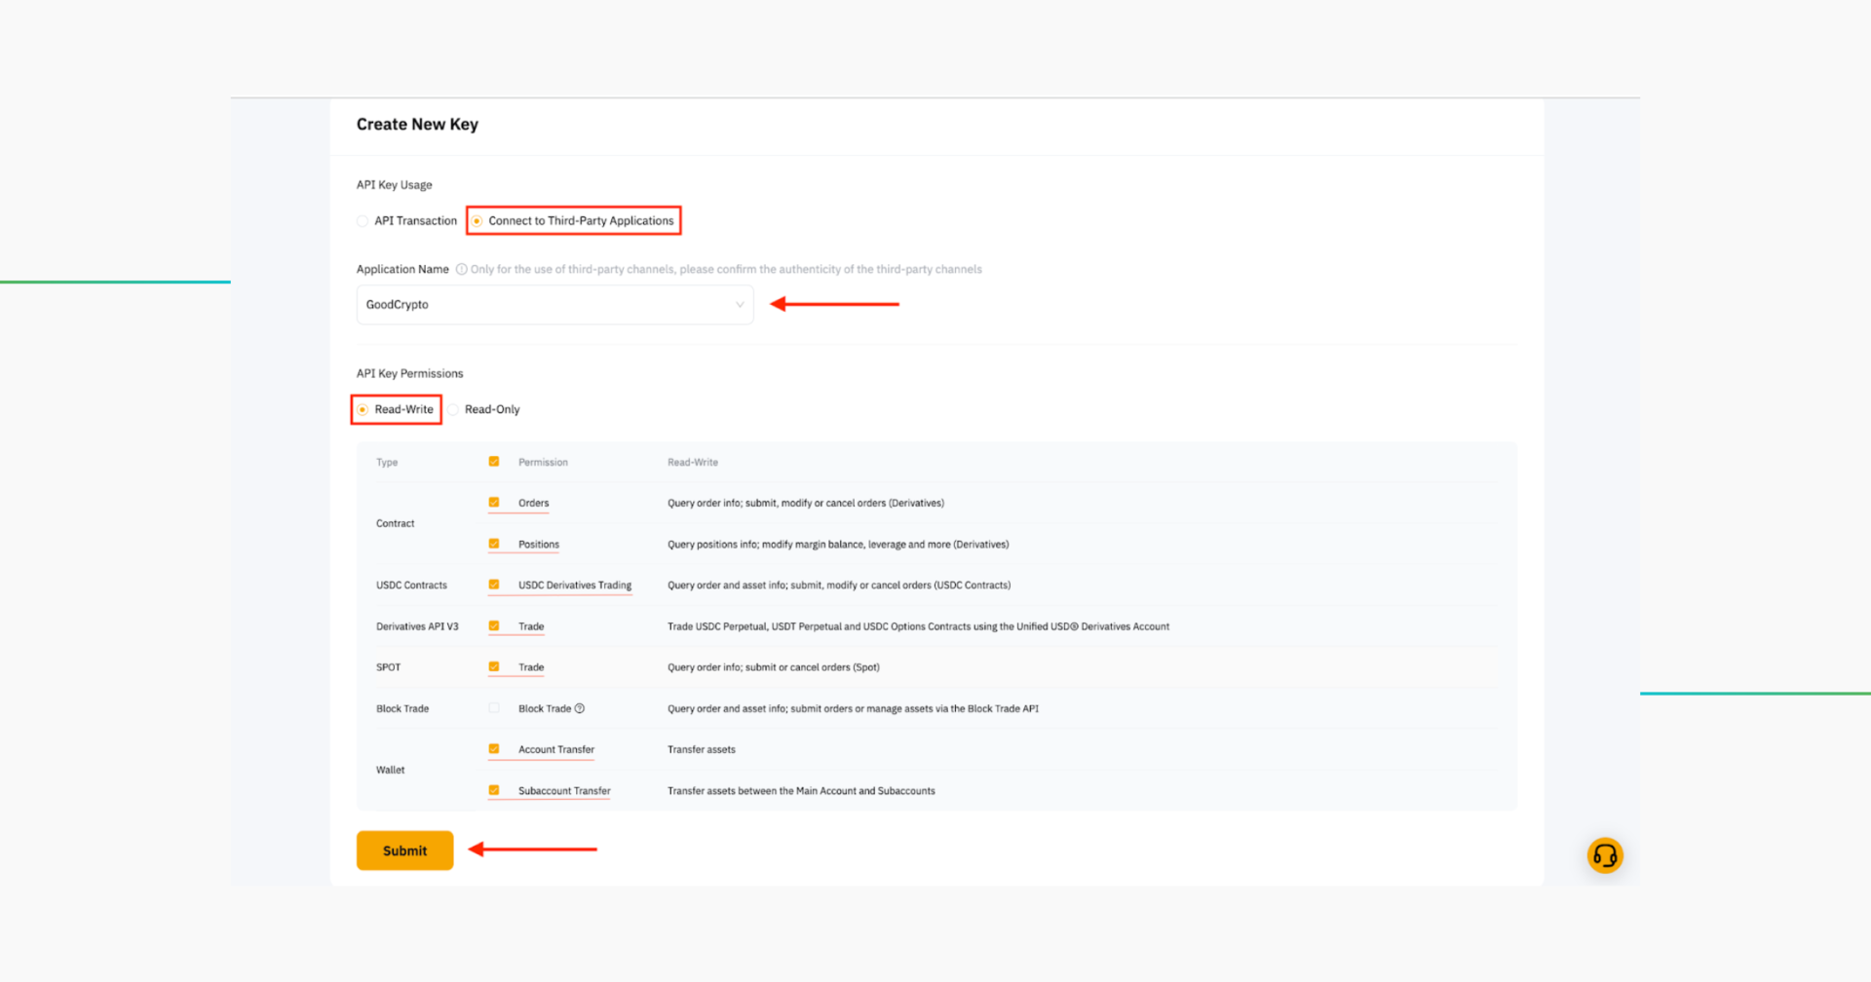Disable the SPOT Trade permission

494,667
